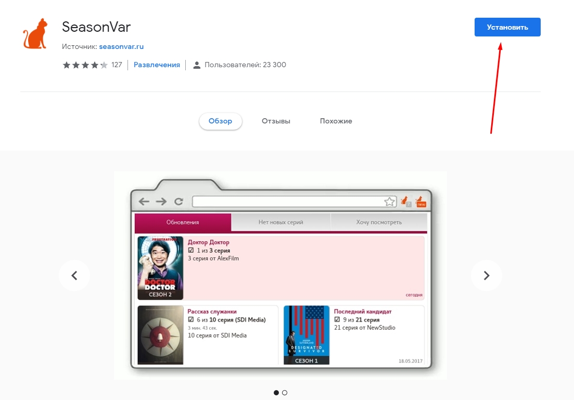Open the Развлечения category link
The height and width of the screenshot is (400, 574).
click(x=157, y=65)
